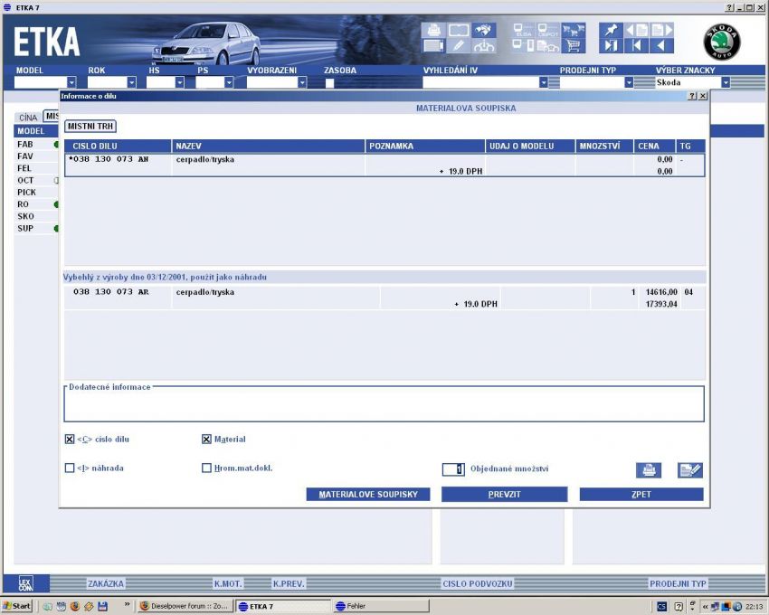Open the VÝBER ZNACKY Skoda dropdown
769x615 pixels.
pos(726,82)
